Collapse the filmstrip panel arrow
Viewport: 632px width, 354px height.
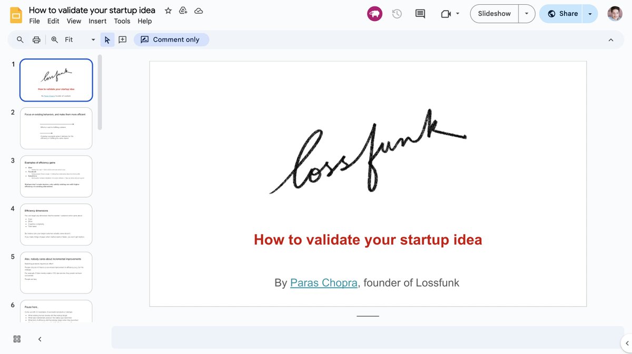(39, 339)
